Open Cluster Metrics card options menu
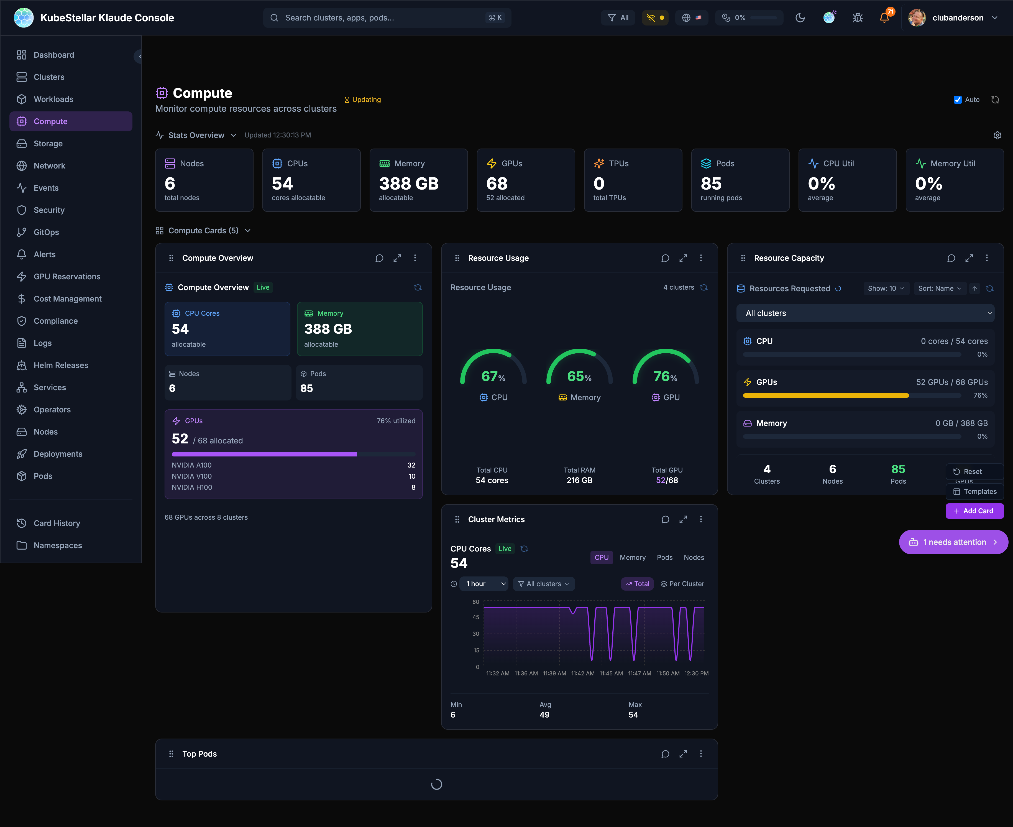 tap(700, 519)
